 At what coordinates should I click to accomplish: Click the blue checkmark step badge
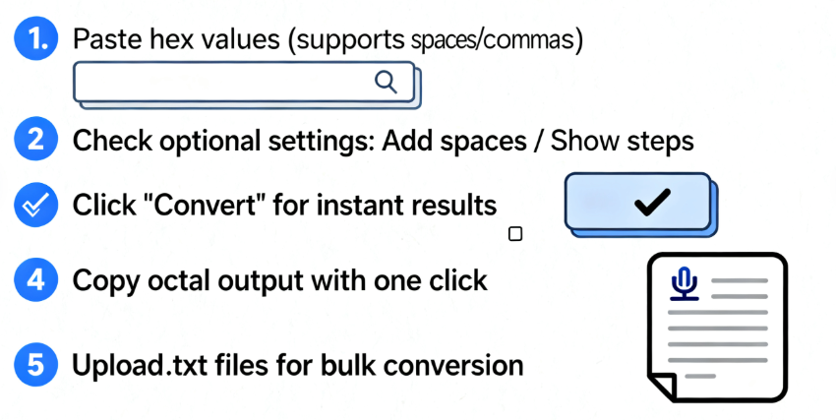tap(34, 205)
